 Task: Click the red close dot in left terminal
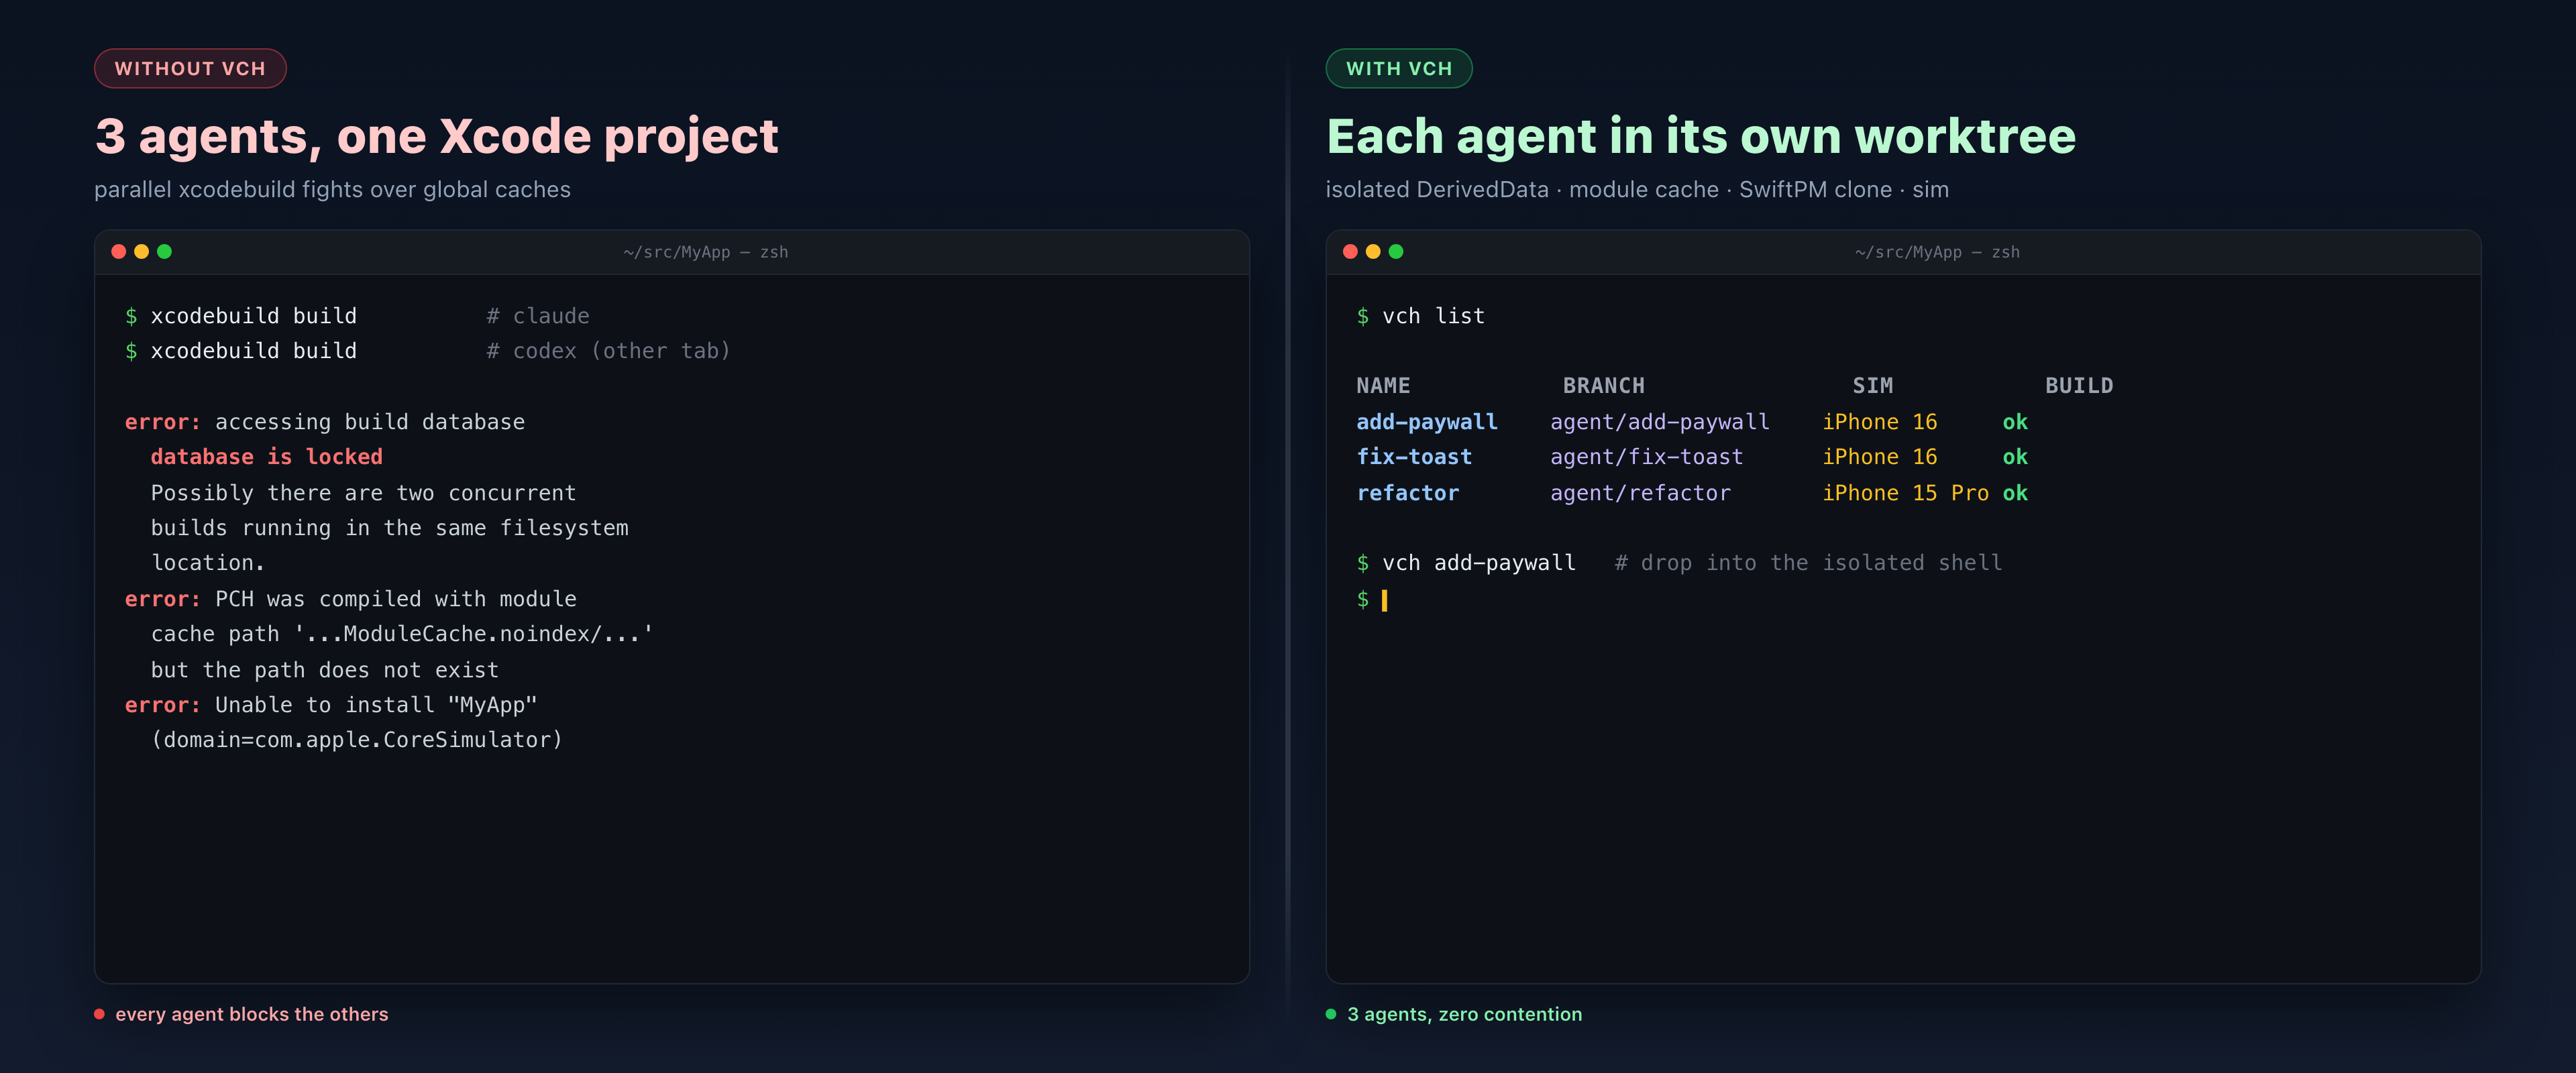click(x=118, y=252)
